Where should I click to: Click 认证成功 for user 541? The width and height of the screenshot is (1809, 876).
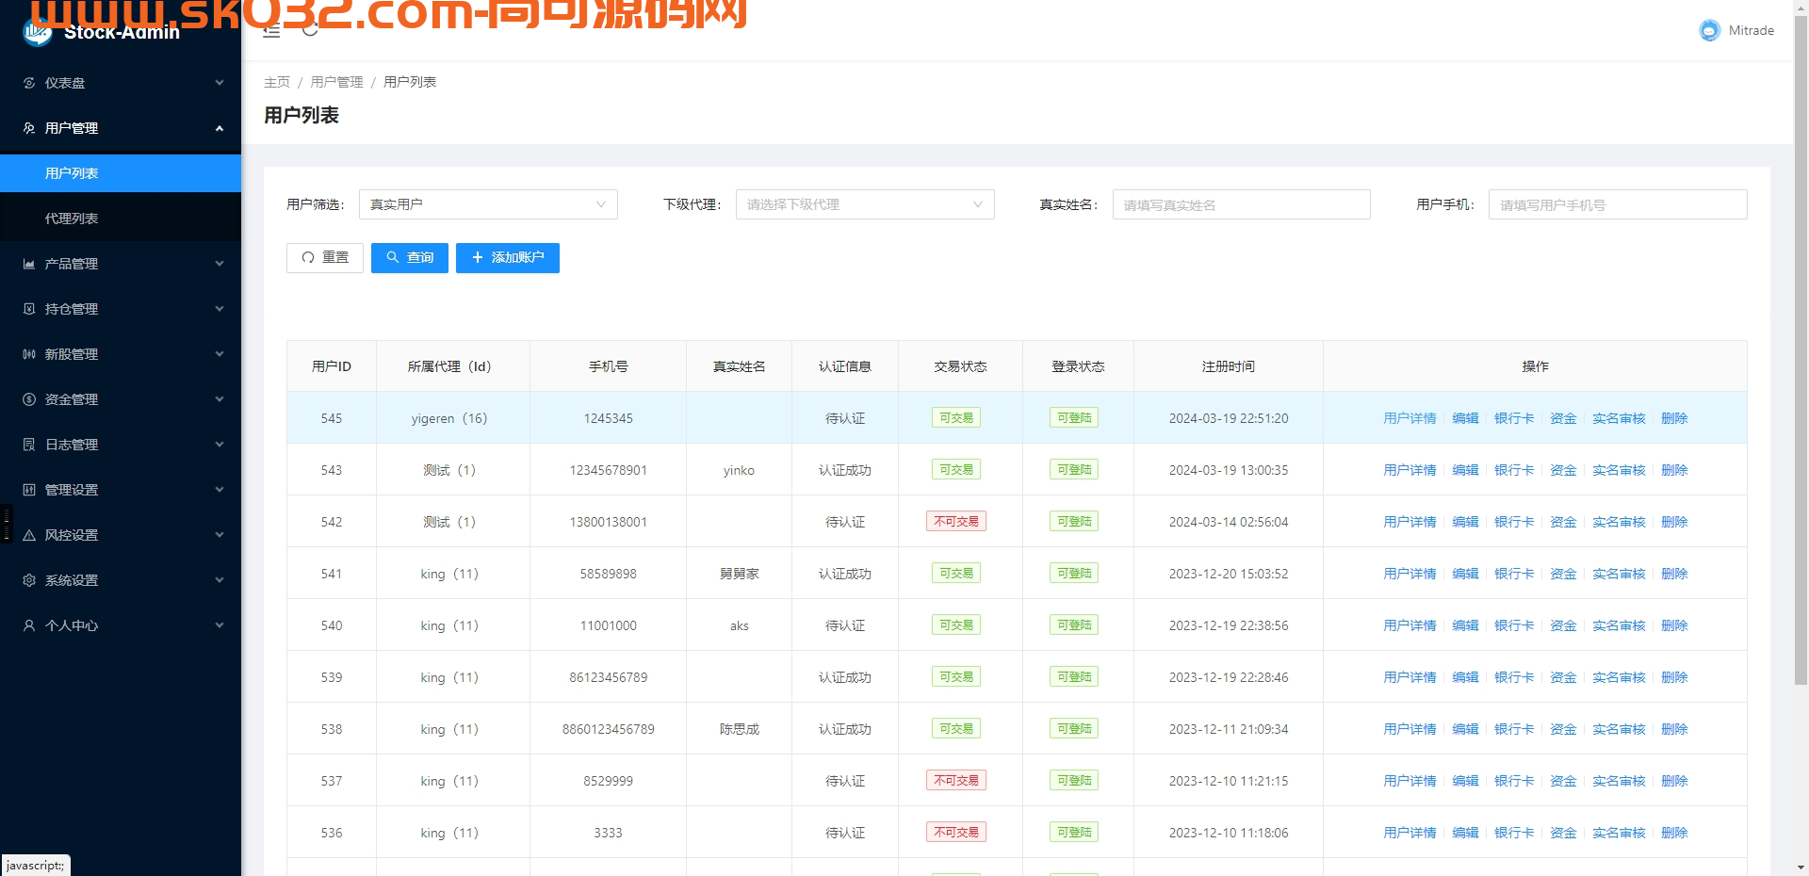[x=845, y=574]
